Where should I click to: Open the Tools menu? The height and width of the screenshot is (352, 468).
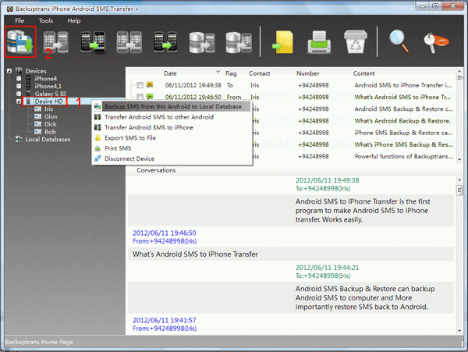[46, 20]
